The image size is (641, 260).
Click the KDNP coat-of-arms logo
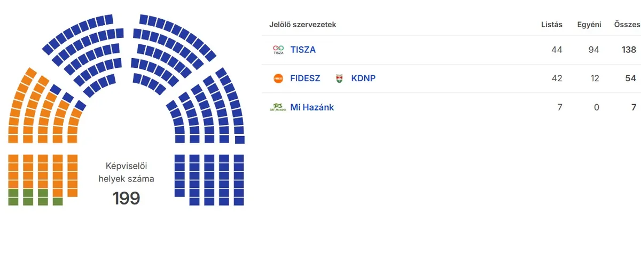(339, 78)
